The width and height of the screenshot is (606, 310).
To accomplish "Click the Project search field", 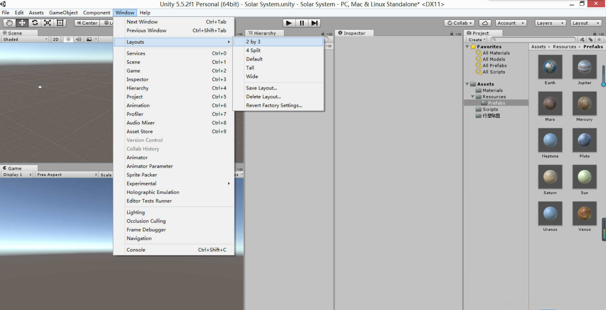I will (533, 40).
